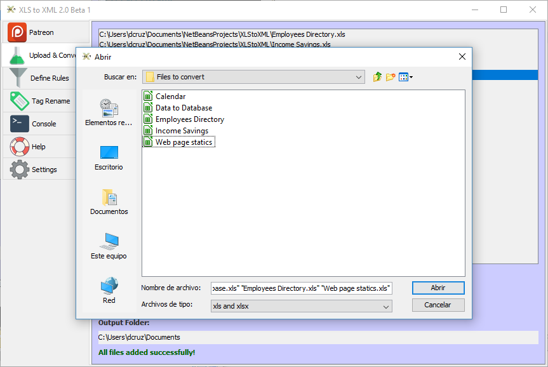Minimize the XLS to XML window
The height and width of the screenshot is (367, 548).
474,10
